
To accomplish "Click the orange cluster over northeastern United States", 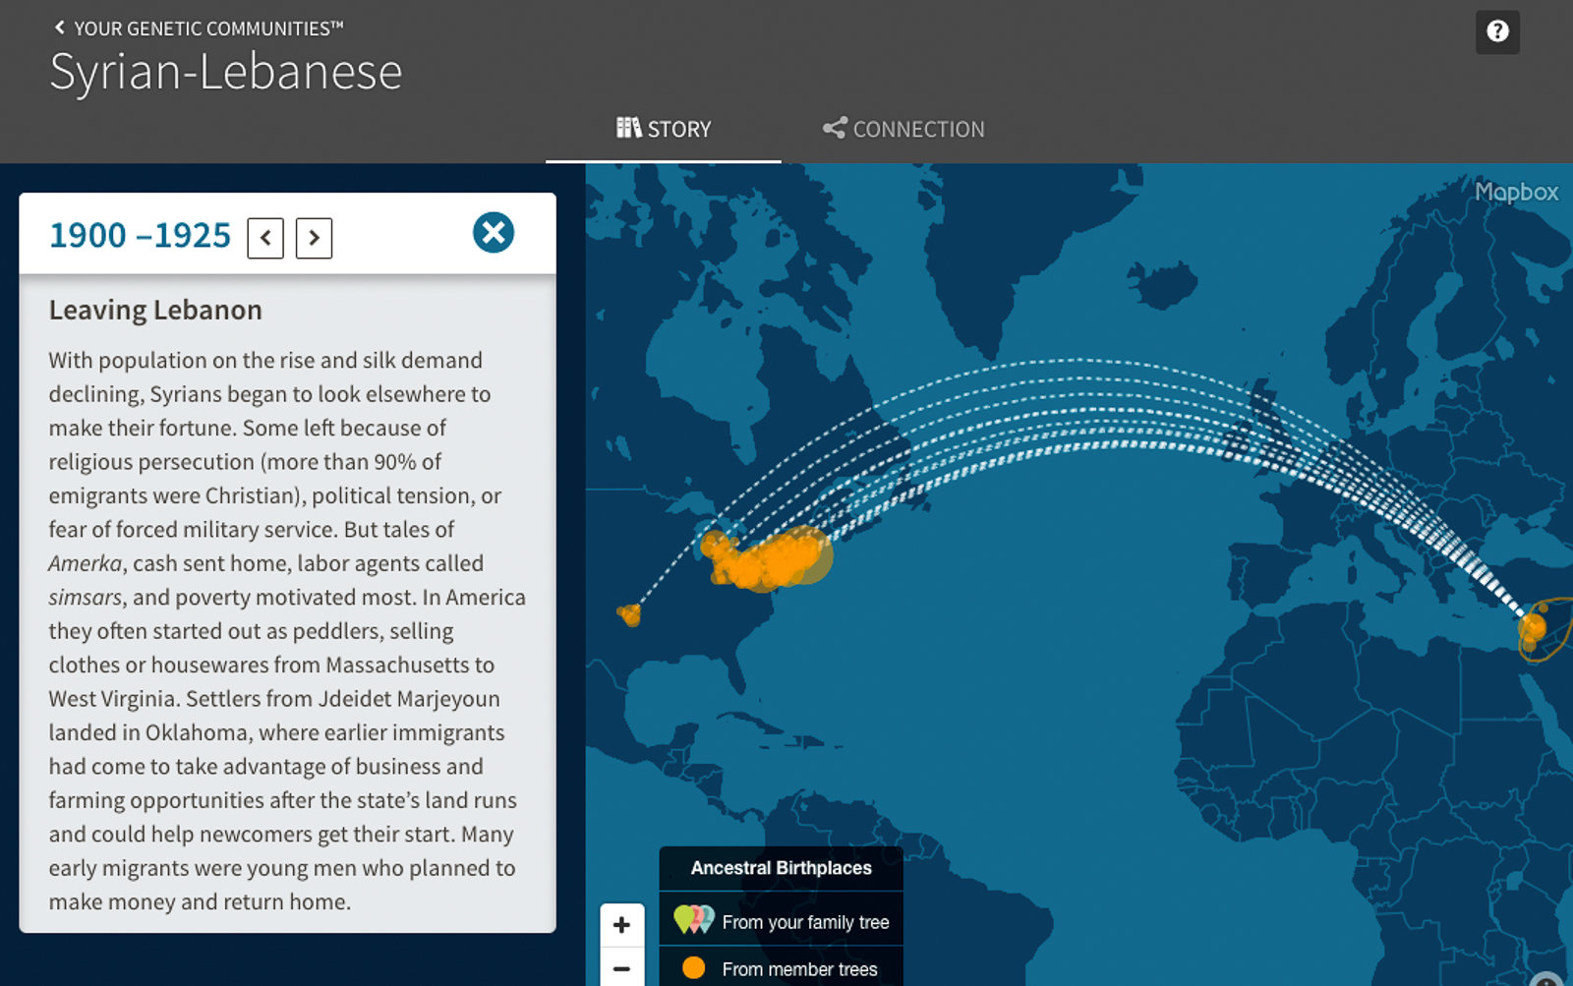I will coord(777,560).
